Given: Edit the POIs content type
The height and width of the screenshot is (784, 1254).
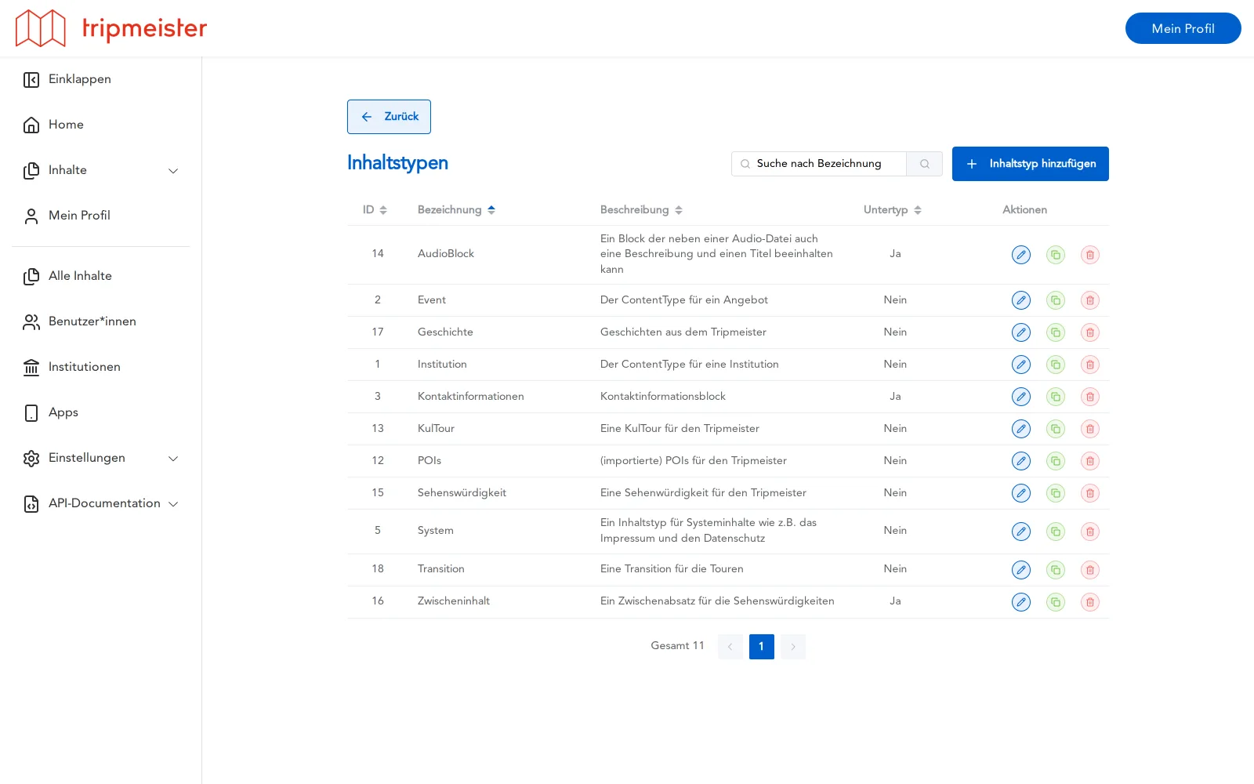Looking at the screenshot, I should point(1020,461).
